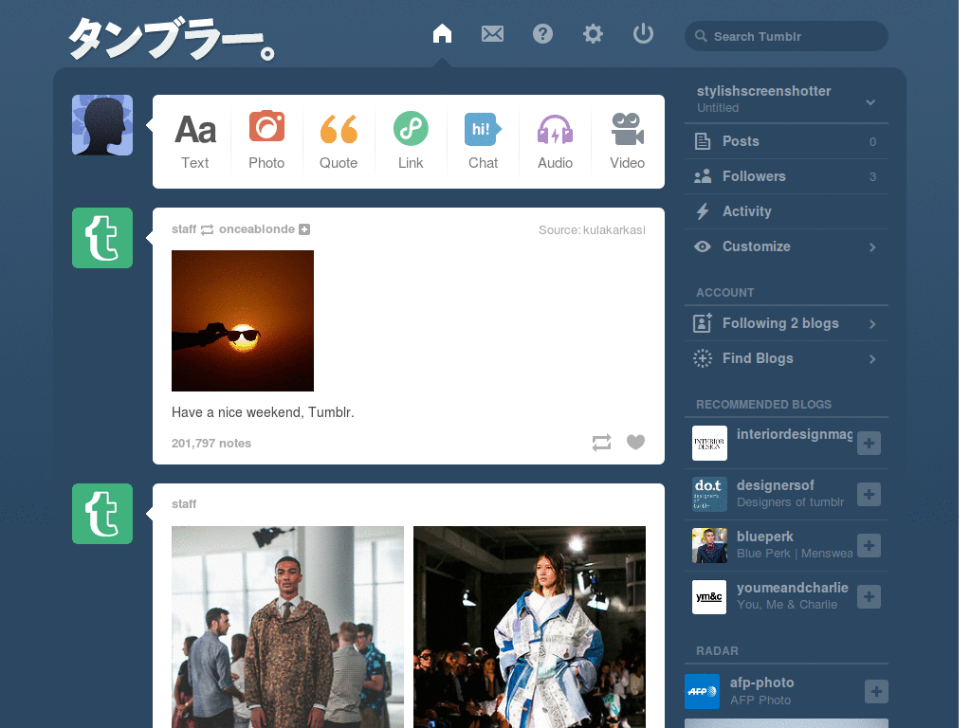Open the youmeandcharlie ym&c avatar

tap(709, 597)
